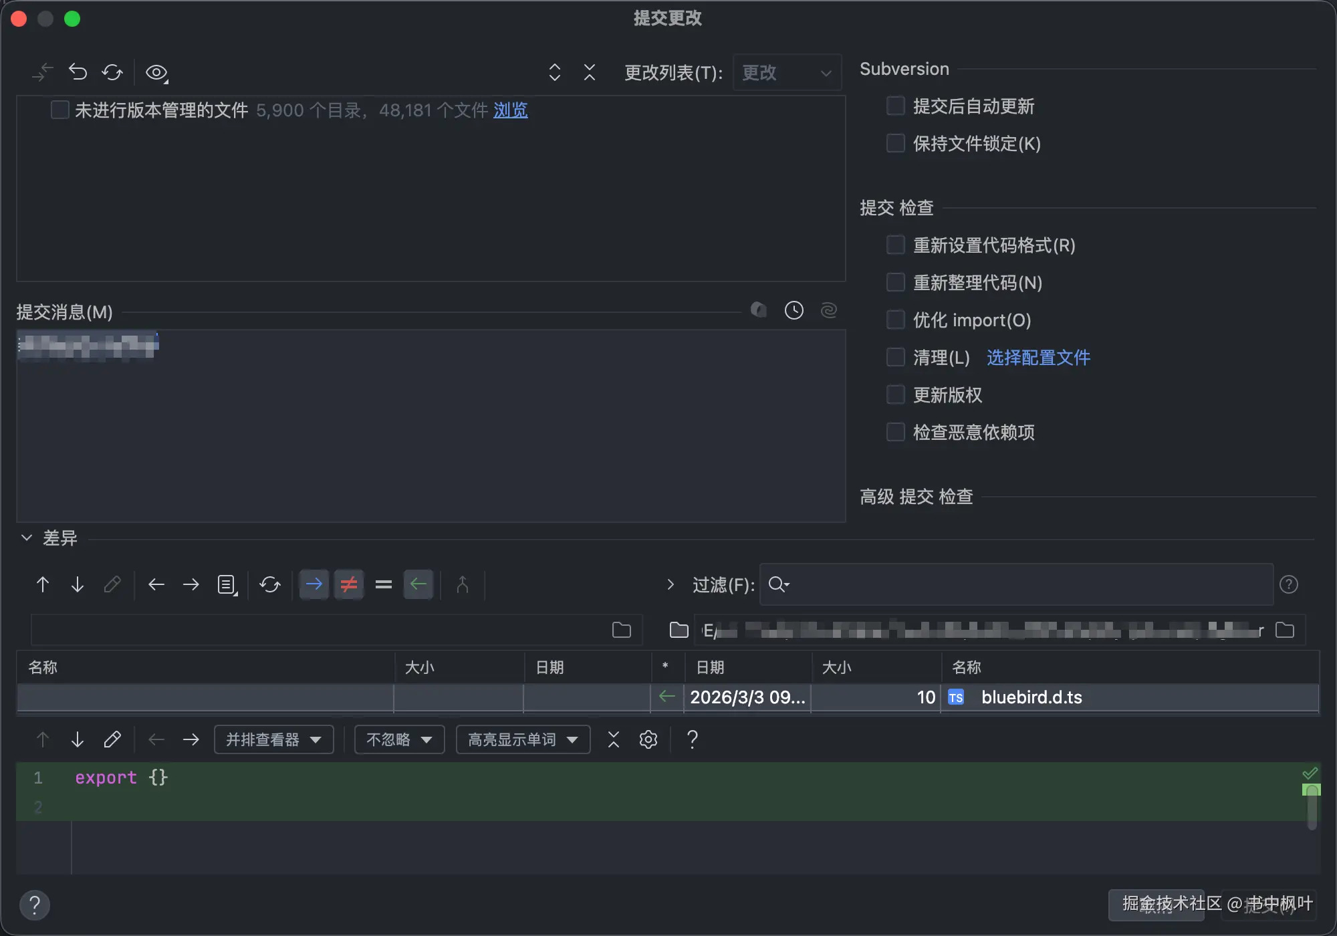Click the diff viewer settings gear icon
Screen dimensions: 1337x936
(648, 739)
